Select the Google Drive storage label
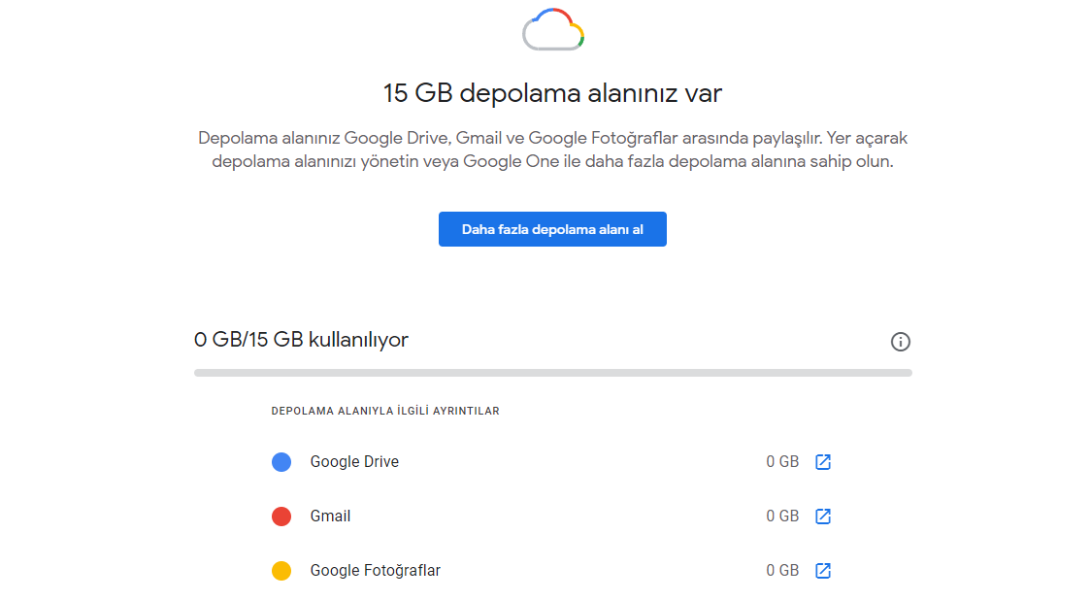 pyautogui.click(x=354, y=462)
